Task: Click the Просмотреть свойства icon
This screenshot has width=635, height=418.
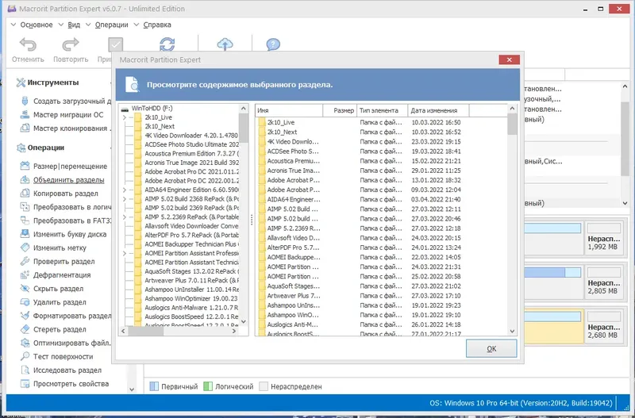Action: [x=25, y=383]
